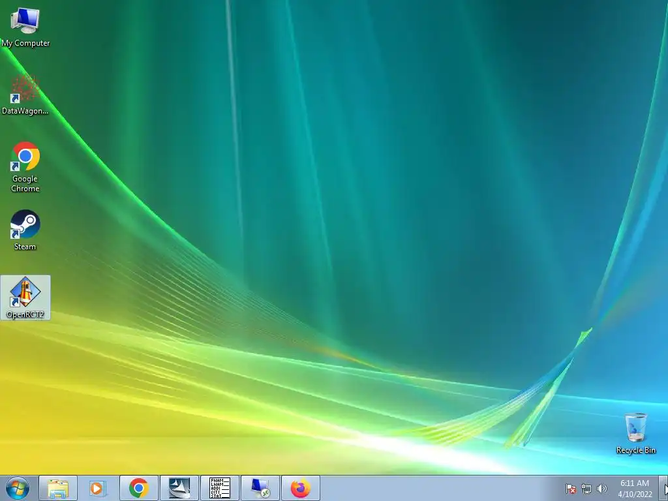
Task: Open Action Center flag in system tray
Action: (570, 489)
